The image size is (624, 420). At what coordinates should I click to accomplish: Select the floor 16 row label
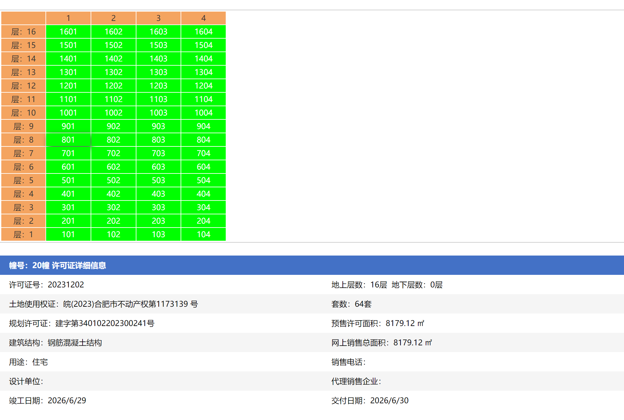pos(23,32)
